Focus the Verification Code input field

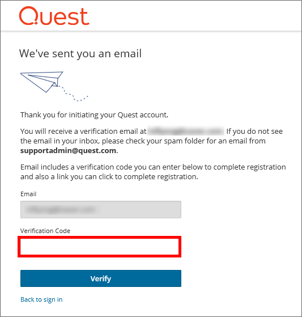(x=99, y=247)
